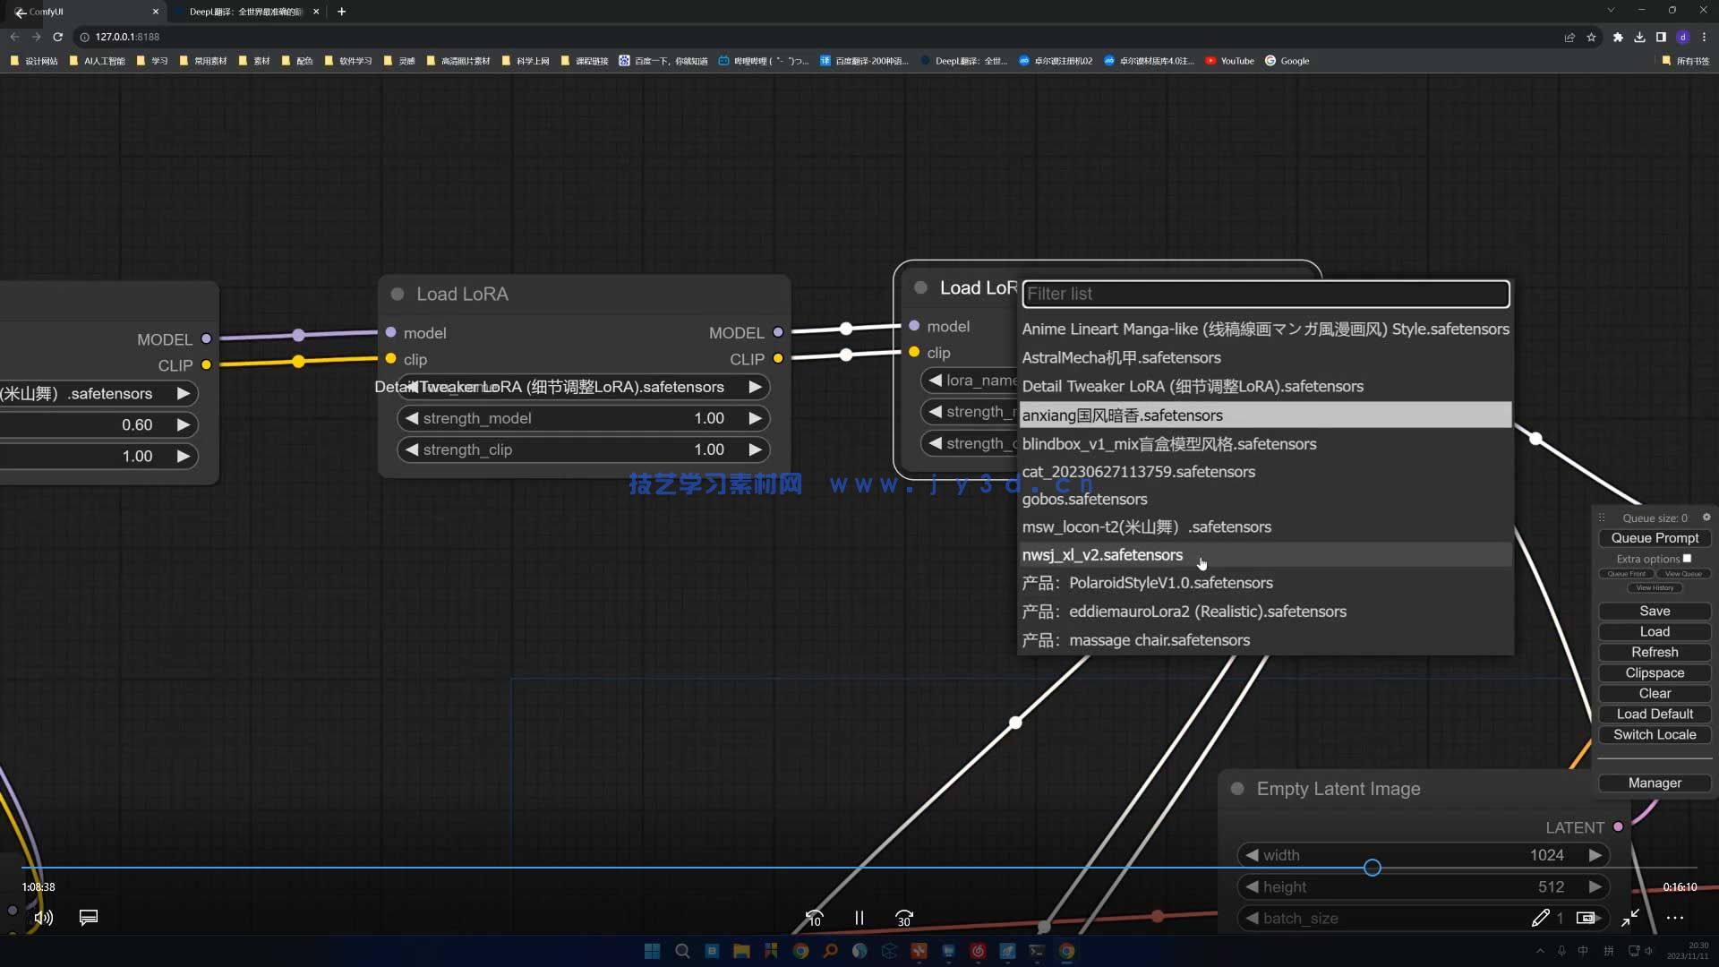
Task: Toggle the volume speaker icon
Action: (x=43, y=918)
